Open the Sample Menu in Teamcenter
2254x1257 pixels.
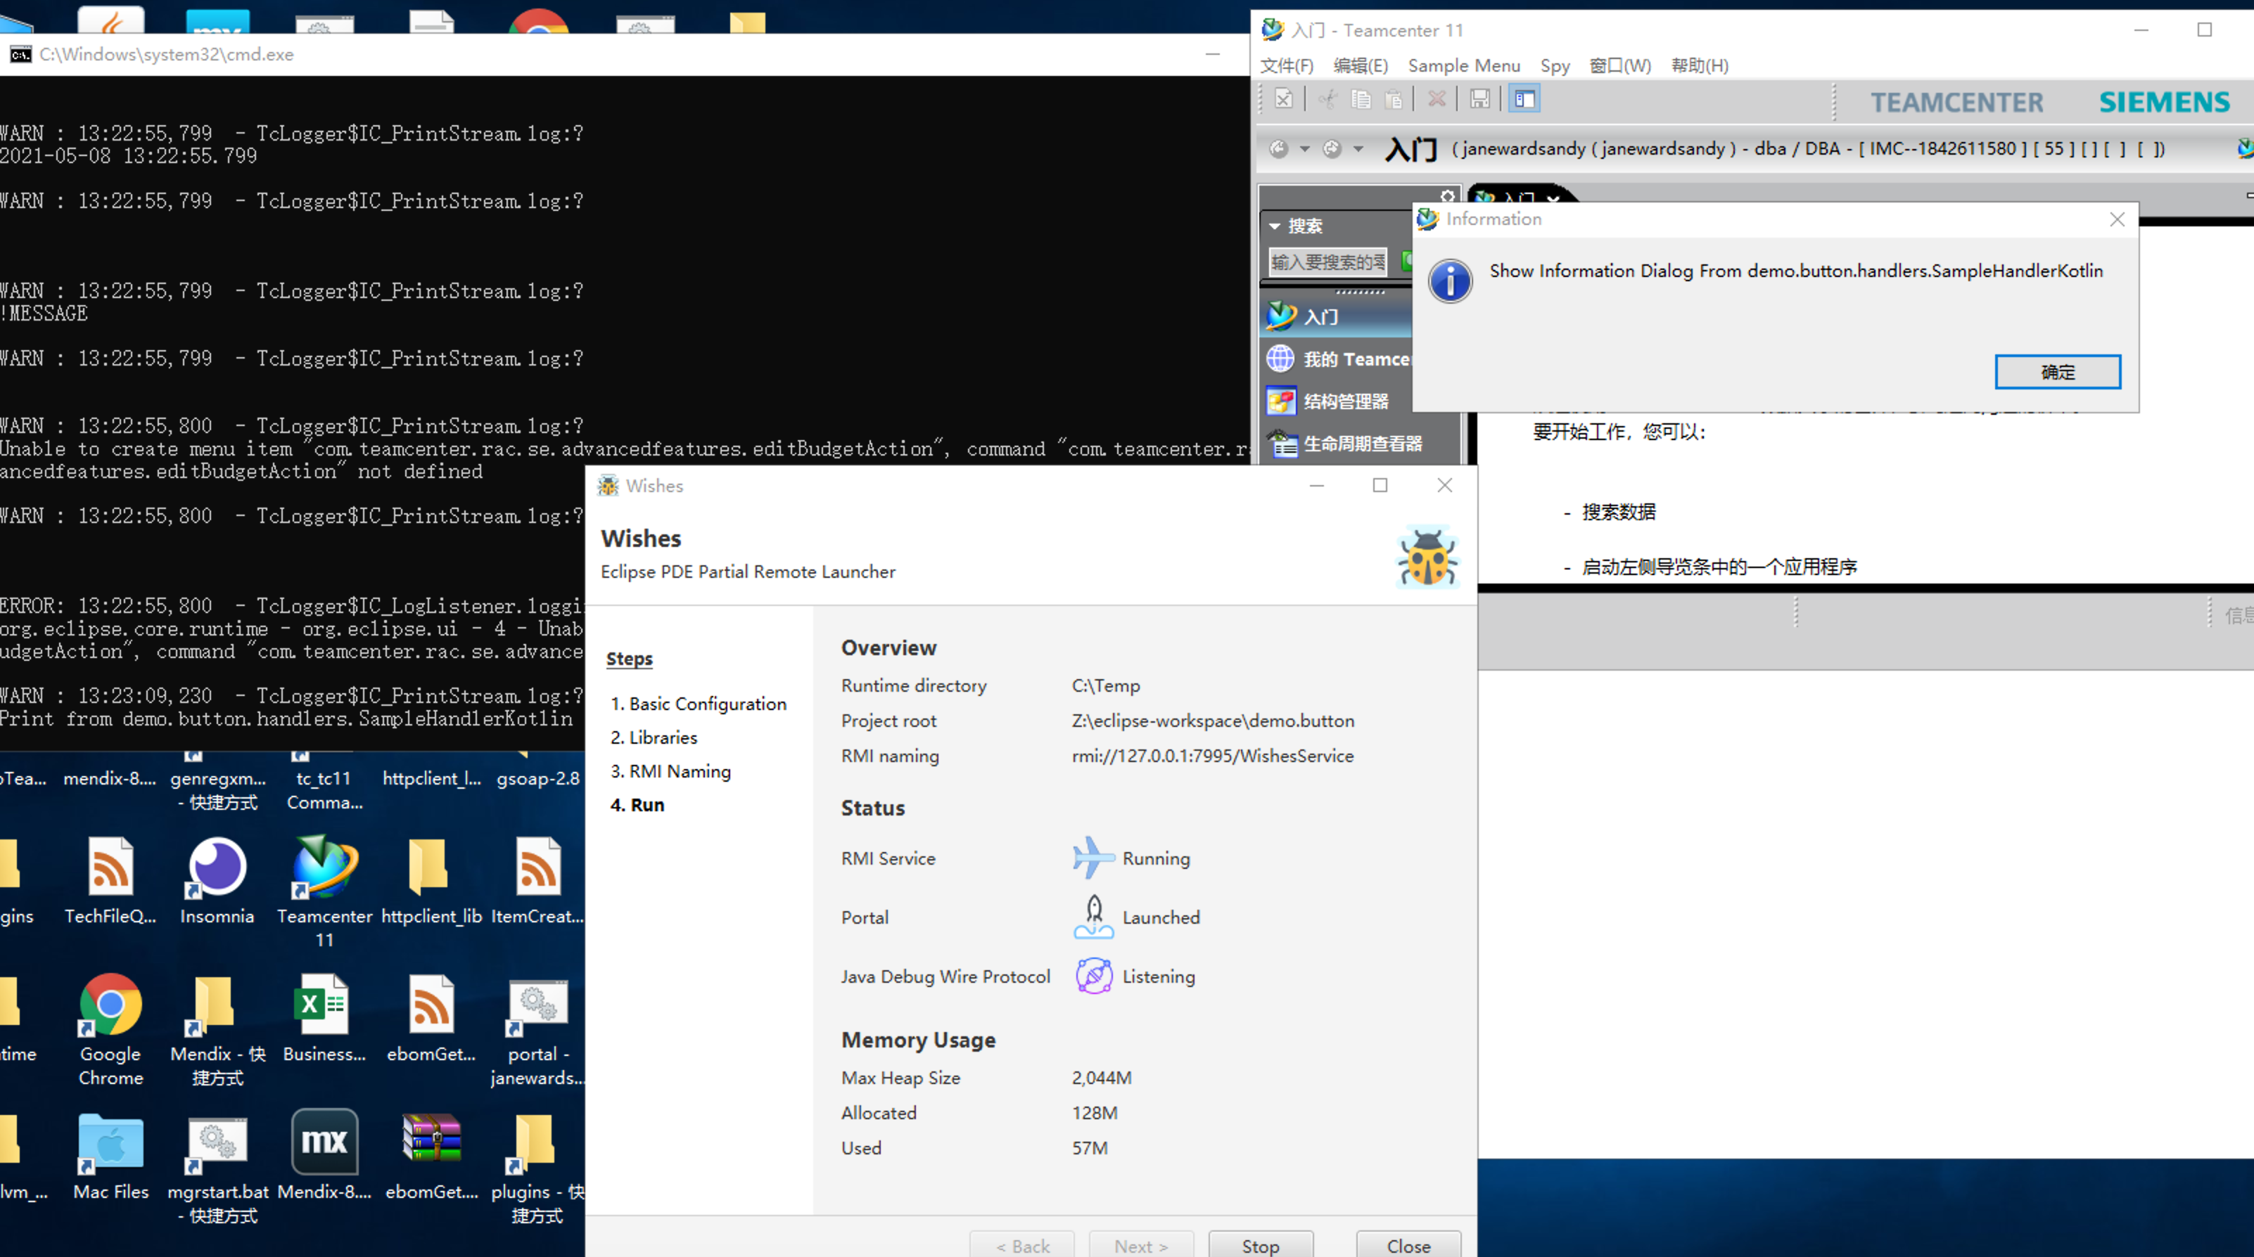tap(1463, 65)
